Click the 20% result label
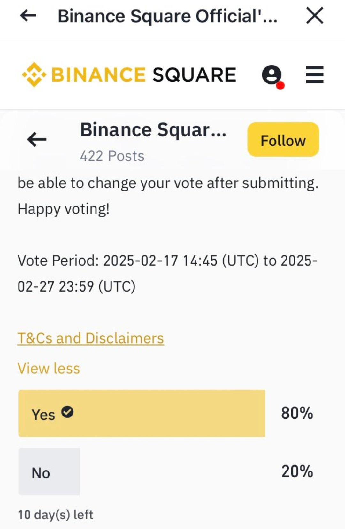 point(297,471)
